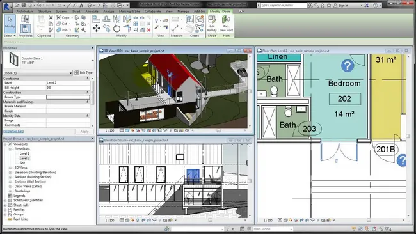
Task: Switch to the Collaborate ribbon tab
Action: [153, 12]
